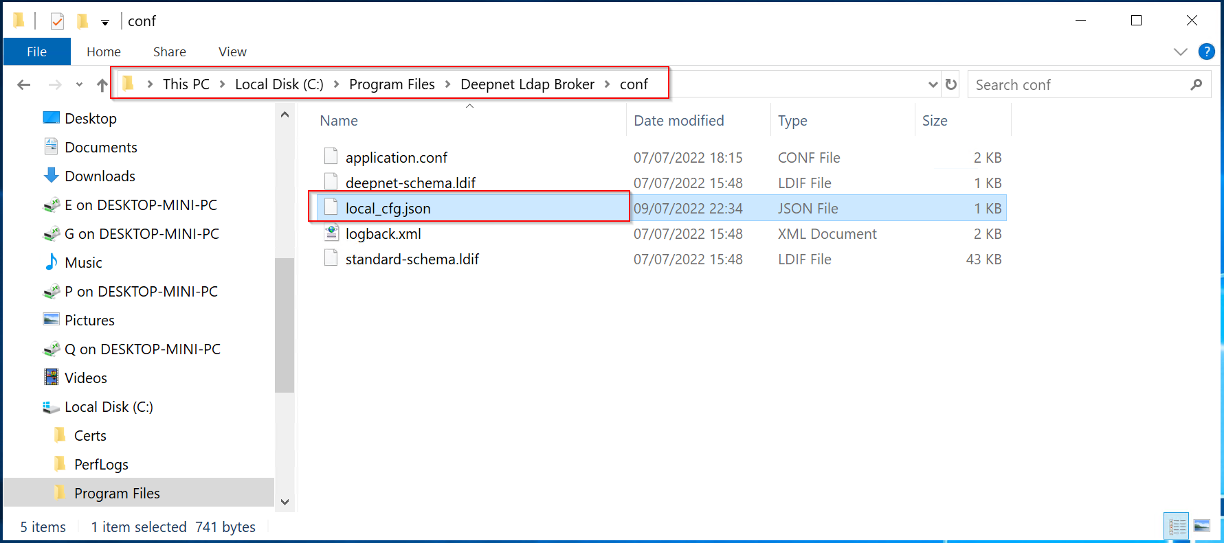Click inside the Search conf field

pos(1076,84)
